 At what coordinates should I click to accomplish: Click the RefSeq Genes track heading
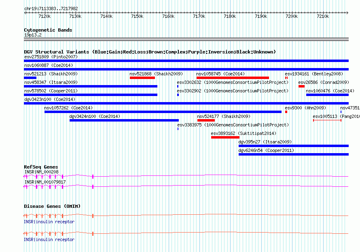click(x=41, y=167)
